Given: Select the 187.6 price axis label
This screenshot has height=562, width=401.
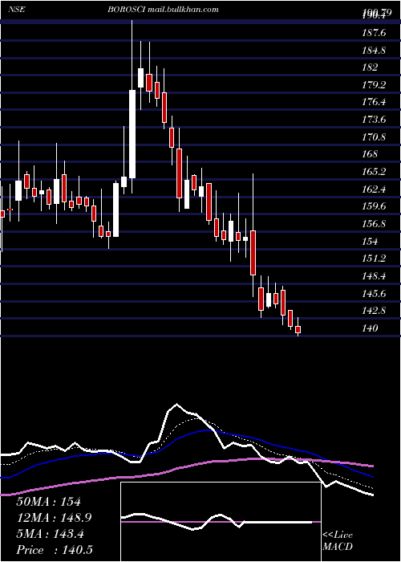Looking at the screenshot, I should click(374, 33).
